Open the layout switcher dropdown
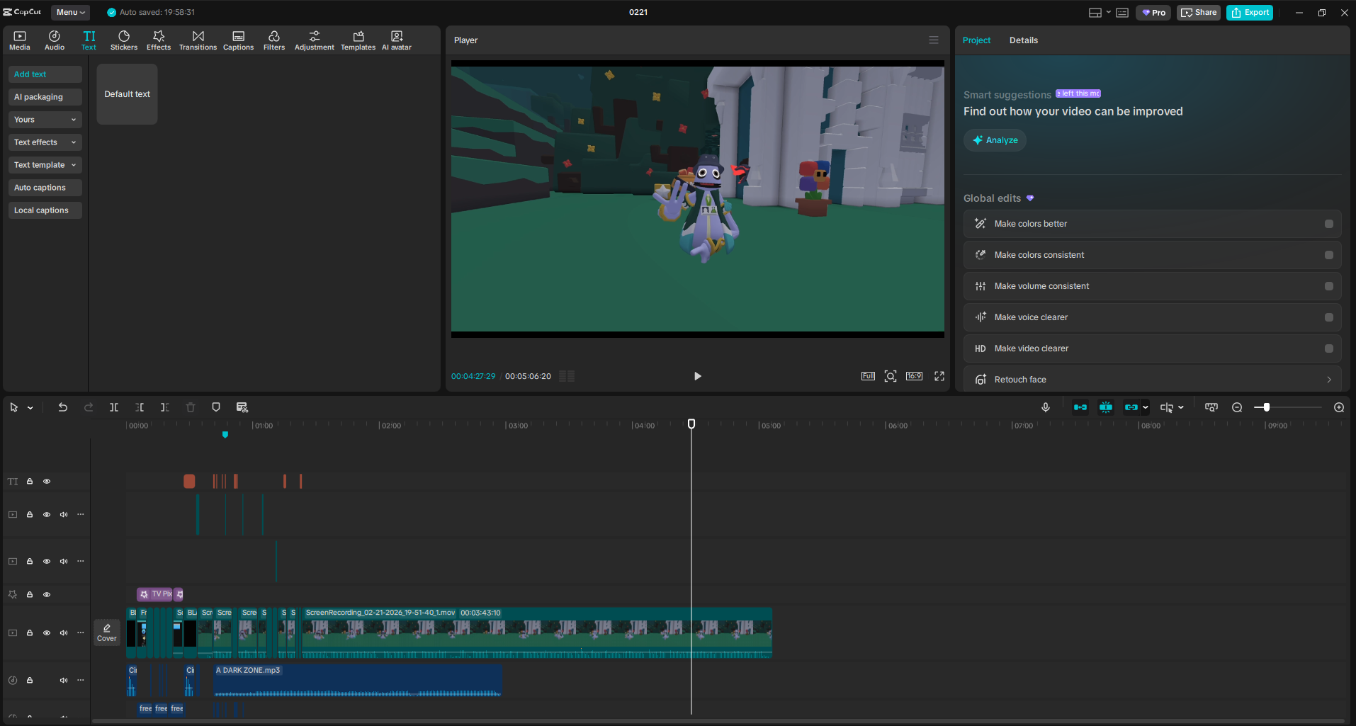Image resolution: width=1356 pixels, height=726 pixels. (1100, 13)
